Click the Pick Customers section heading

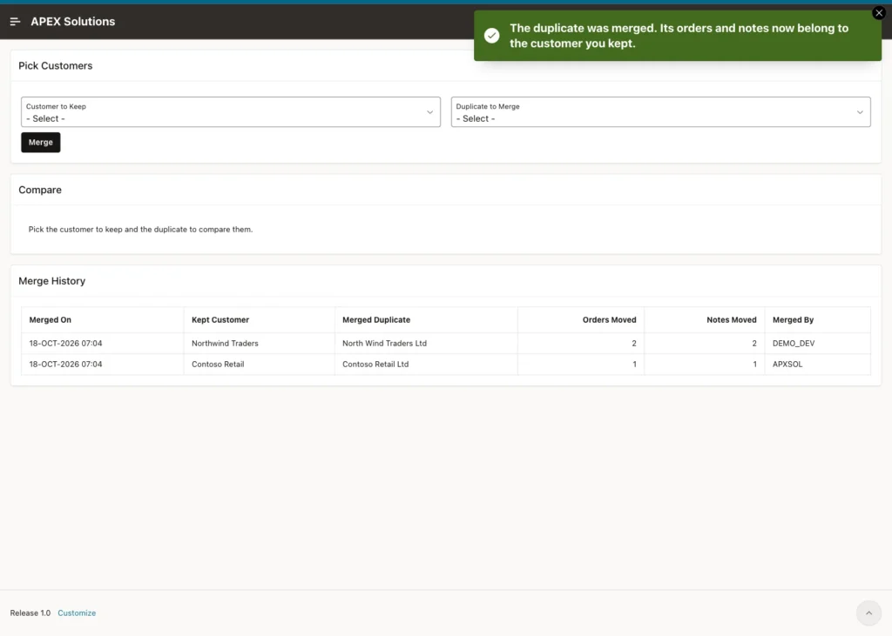(x=55, y=66)
